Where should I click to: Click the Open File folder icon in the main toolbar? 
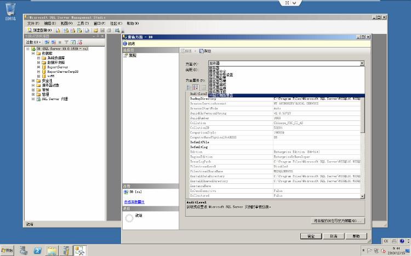(x=96, y=31)
